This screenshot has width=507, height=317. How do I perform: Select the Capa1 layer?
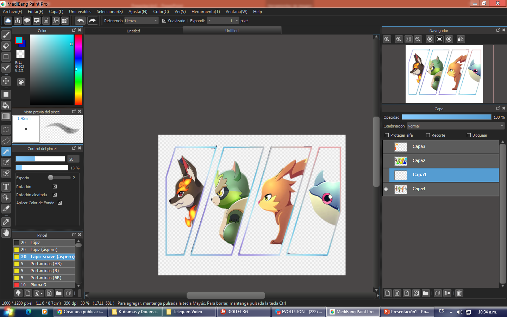coord(441,175)
